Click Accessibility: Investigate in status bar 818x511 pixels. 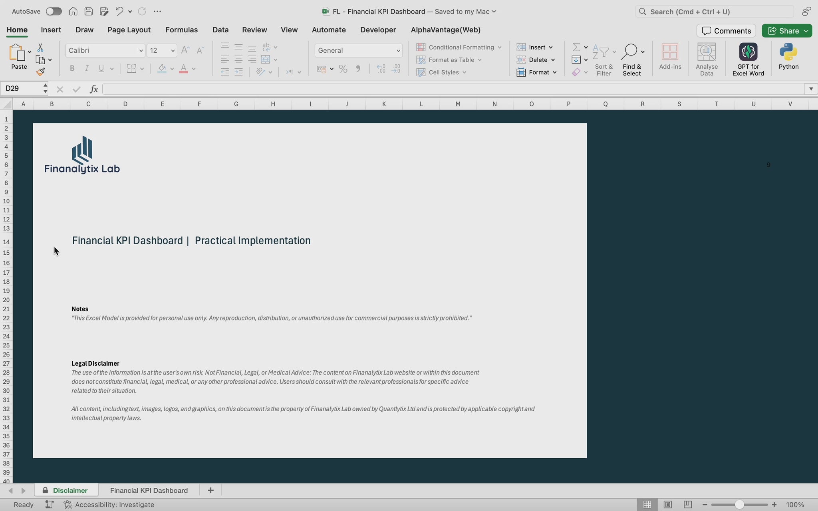tap(109, 505)
